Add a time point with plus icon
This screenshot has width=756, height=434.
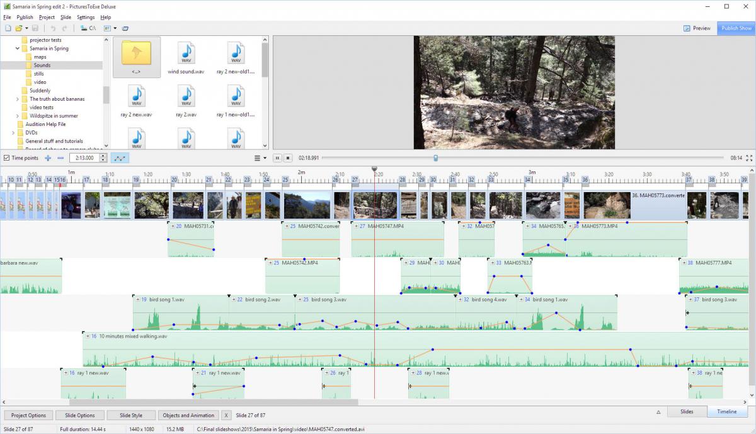(x=48, y=158)
